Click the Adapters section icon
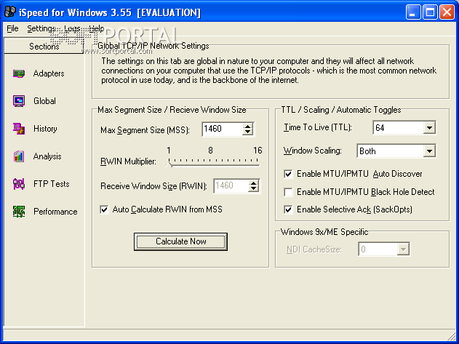Screen dimensions: 459x344 [x=19, y=73]
